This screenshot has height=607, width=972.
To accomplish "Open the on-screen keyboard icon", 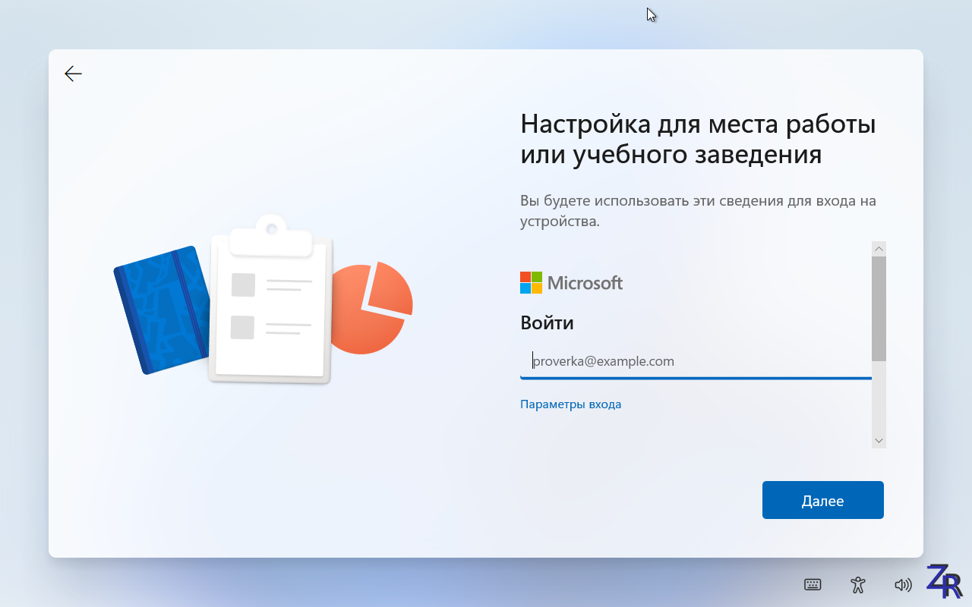I will point(813,584).
